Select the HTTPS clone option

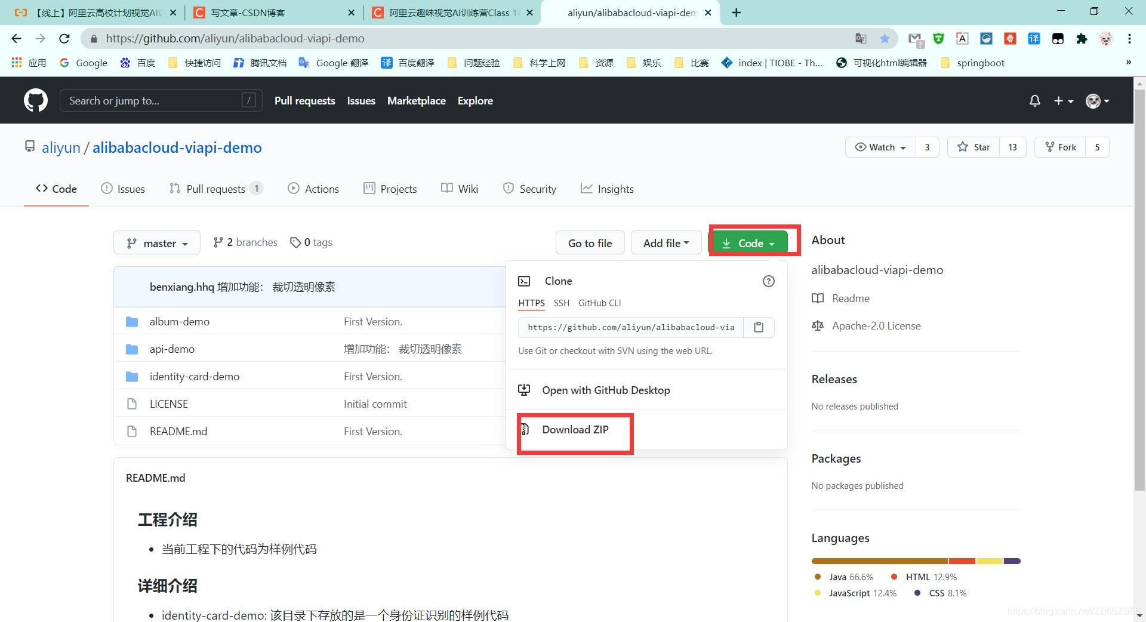(x=531, y=303)
